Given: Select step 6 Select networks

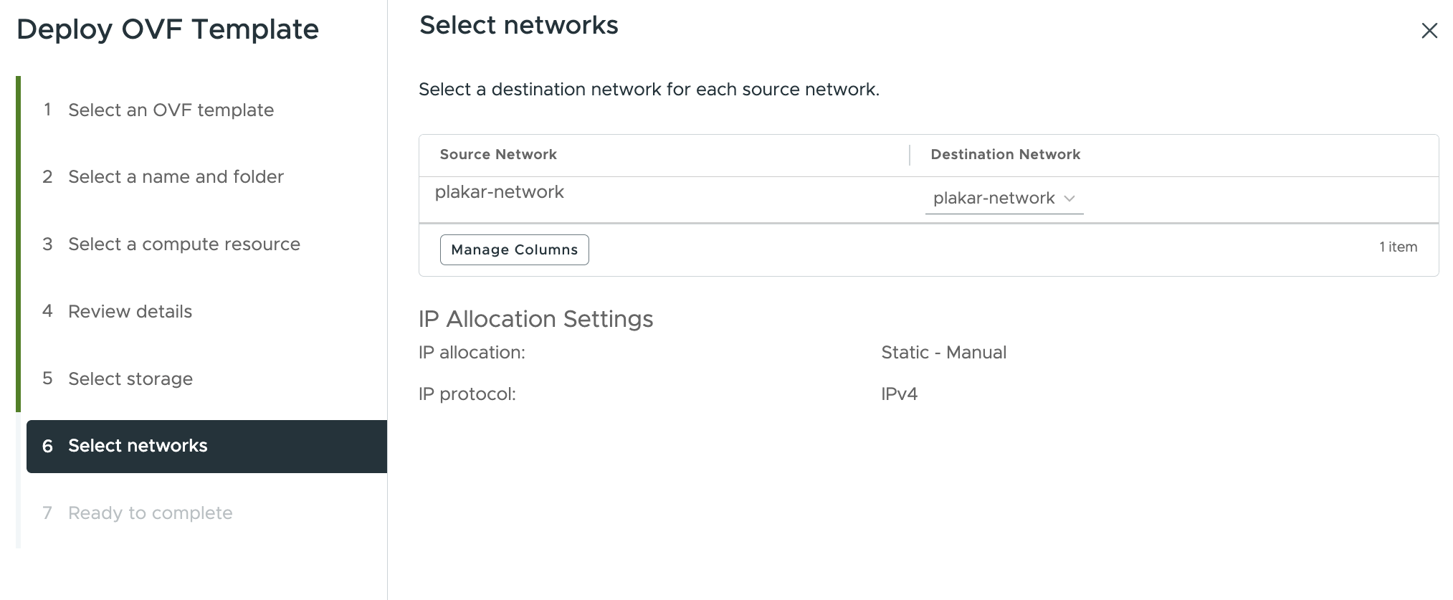Looking at the screenshot, I should click(206, 446).
